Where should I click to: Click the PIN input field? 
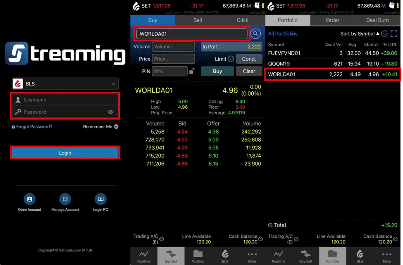click(169, 71)
